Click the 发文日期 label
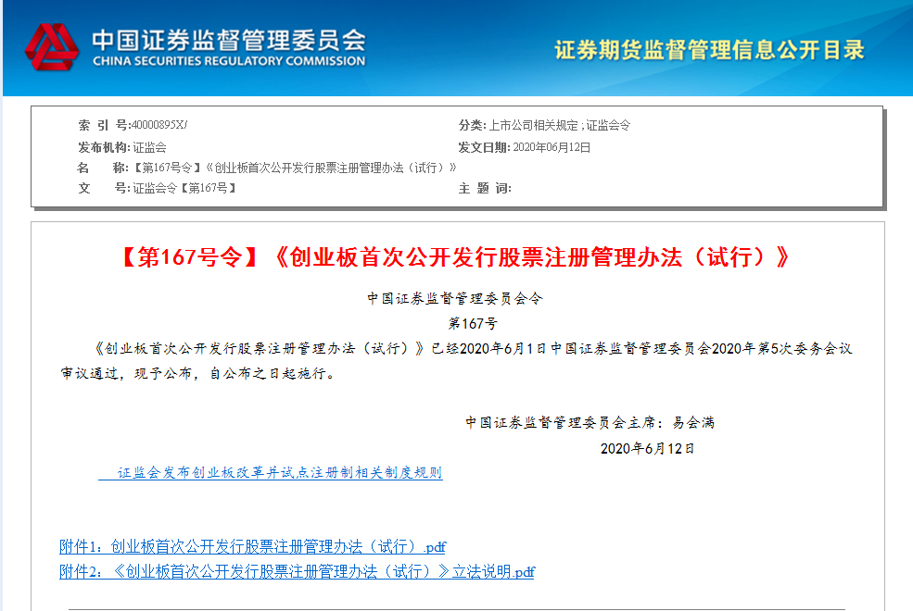This screenshot has width=913, height=611. pyautogui.click(x=485, y=147)
